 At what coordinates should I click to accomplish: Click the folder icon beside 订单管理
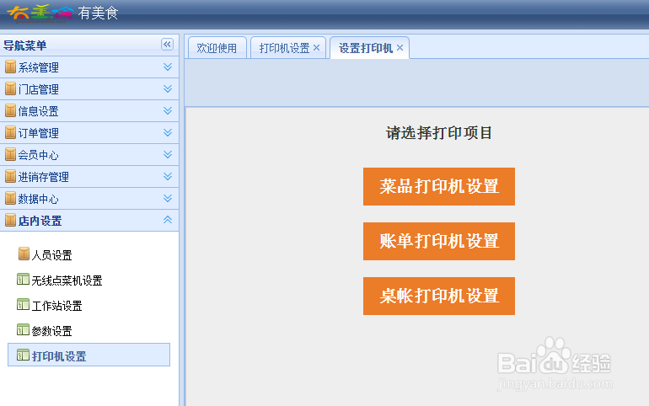10,132
